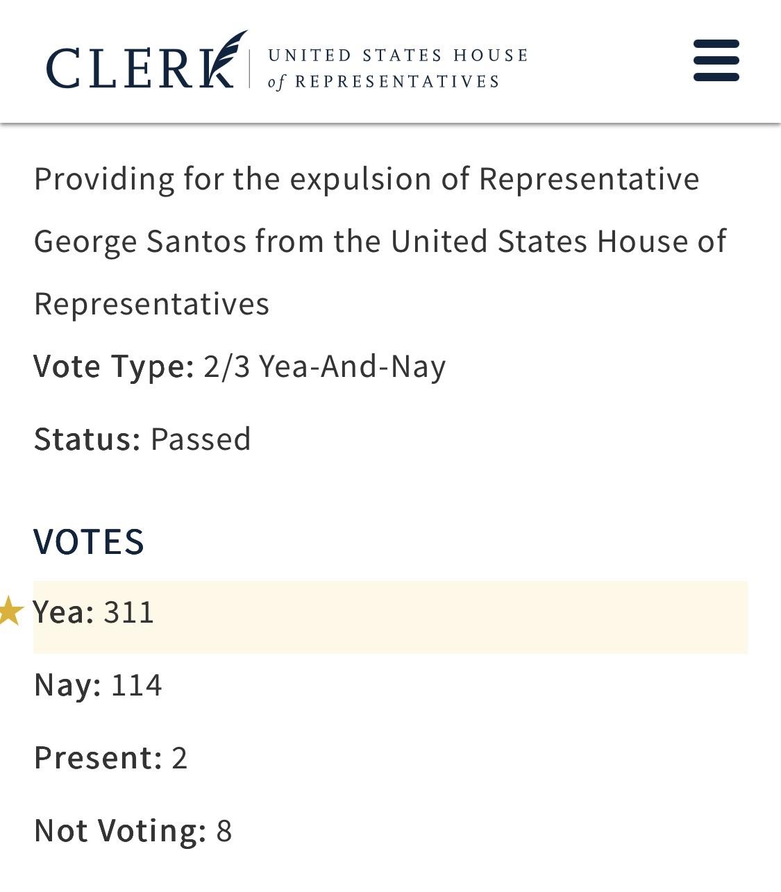Click the Vote Type label
The height and width of the screenshot is (892, 781).
click(114, 366)
